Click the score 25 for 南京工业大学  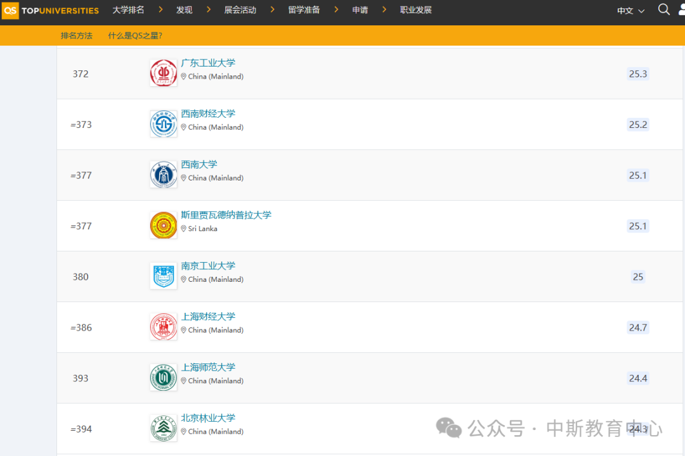click(x=638, y=277)
